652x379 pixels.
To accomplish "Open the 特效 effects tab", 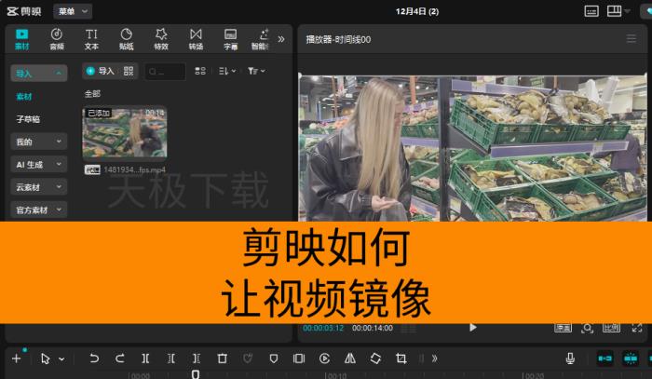I will [x=161, y=39].
